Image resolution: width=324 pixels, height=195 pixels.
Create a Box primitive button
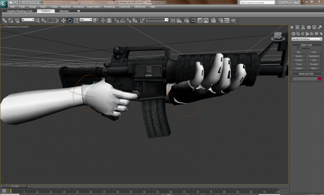(299, 52)
